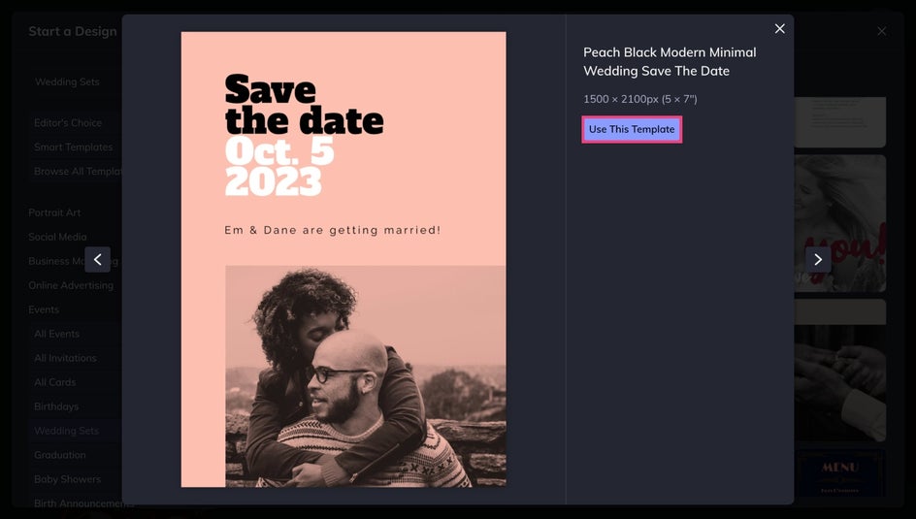
Task: Open the Birthdays templates
Action: 56,406
